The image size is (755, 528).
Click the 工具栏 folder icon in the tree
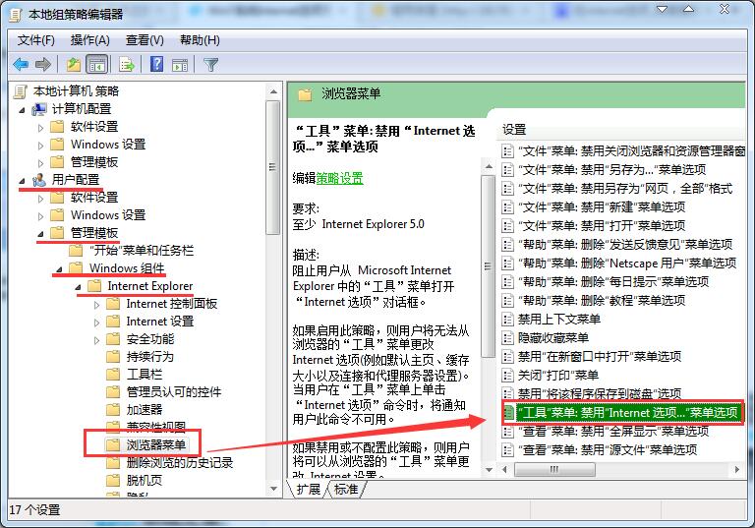(x=113, y=374)
